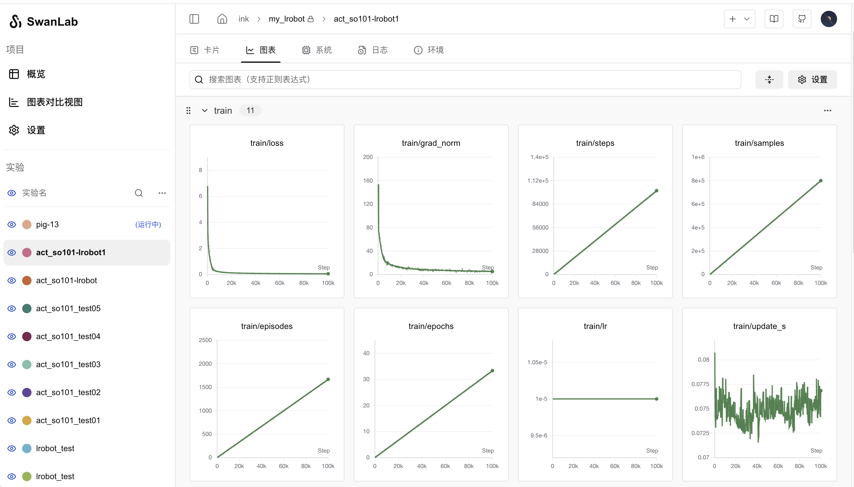Click the train count badge 11
This screenshot has height=487, width=854.
tap(250, 111)
